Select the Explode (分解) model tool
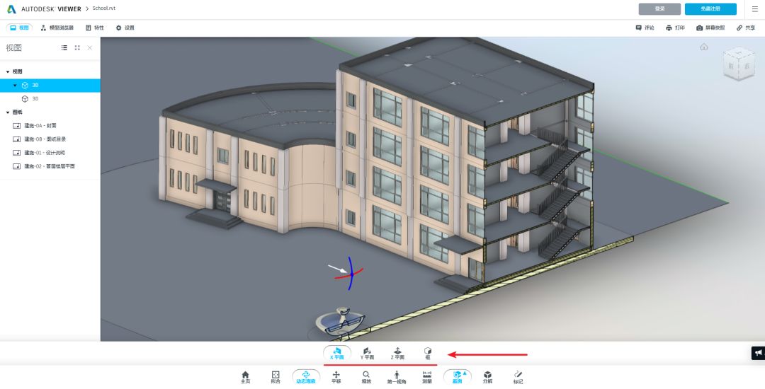 (x=487, y=377)
